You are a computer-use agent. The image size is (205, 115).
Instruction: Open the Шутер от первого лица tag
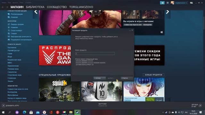click(17, 98)
